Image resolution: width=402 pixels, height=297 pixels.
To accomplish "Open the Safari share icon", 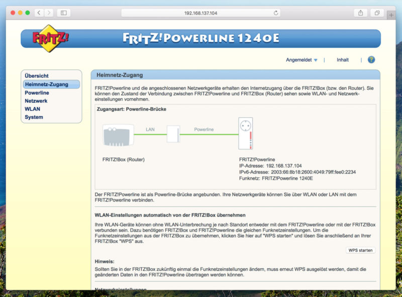I will tap(360, 13).
